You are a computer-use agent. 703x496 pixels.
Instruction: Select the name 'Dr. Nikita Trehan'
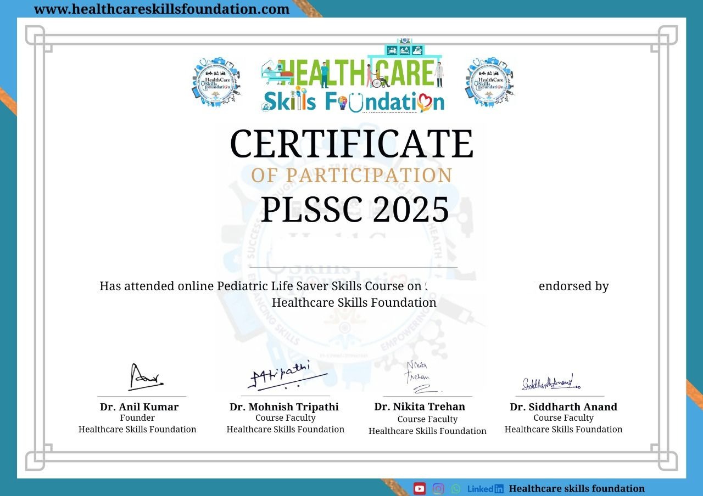[420, 407]
